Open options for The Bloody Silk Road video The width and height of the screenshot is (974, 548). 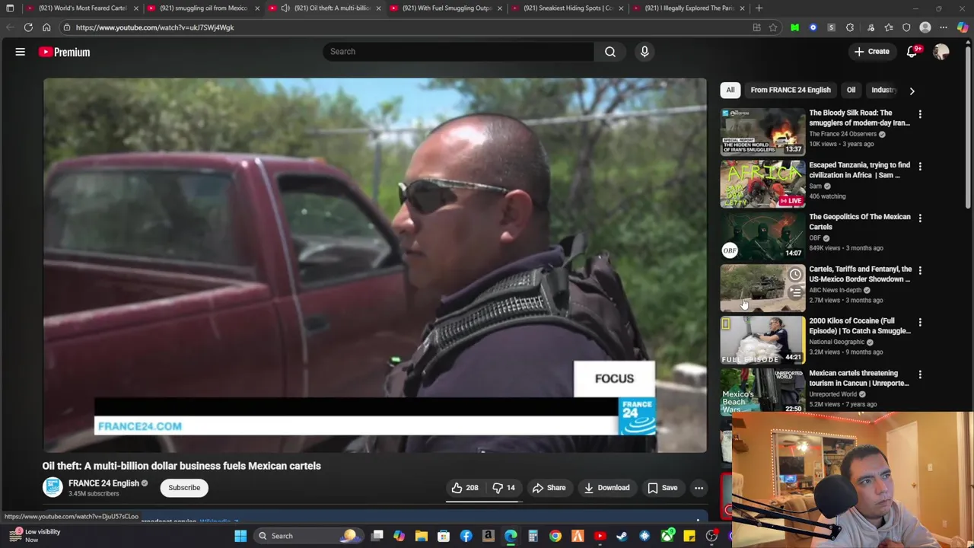pos(920,114)
